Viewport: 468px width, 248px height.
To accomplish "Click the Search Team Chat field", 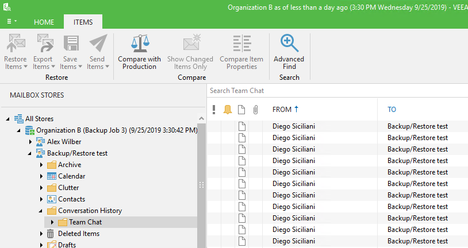I will (x=337, y=91).
